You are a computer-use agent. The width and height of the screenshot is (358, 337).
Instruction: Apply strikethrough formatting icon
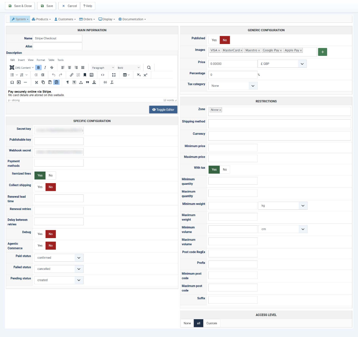(x=51, y=67)
